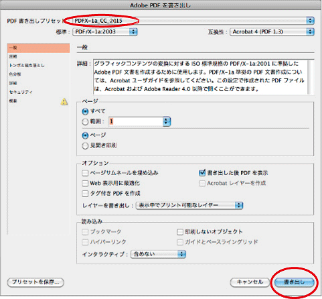Screen dimensions: 322x299
Task: Click the warning triangle icon beside 概要
Action: point(64,102)
